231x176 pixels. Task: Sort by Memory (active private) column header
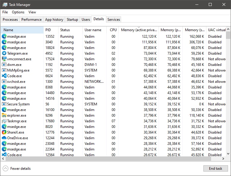pos(139,30)
